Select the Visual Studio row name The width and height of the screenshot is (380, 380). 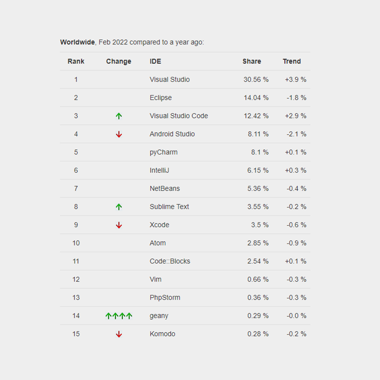click(x=170, y=79)
